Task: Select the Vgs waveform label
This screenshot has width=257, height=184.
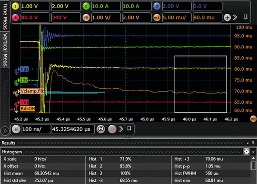Action: pos(24,69)
